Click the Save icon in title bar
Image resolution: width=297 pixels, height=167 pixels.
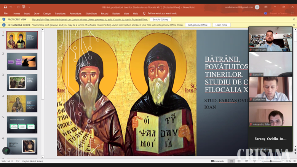pos(5,7)
